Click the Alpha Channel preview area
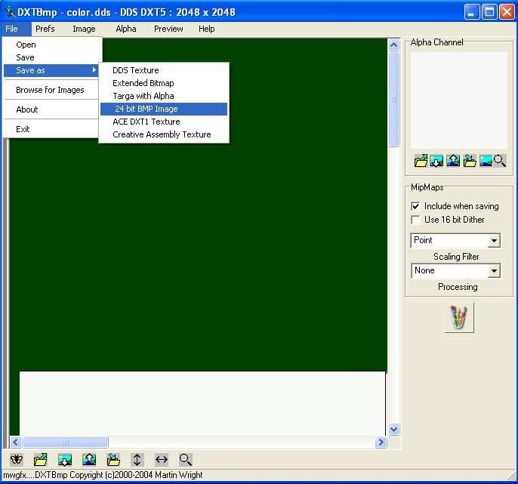The image size is (518, 484). pyautogui.click(x=459, y=100)
